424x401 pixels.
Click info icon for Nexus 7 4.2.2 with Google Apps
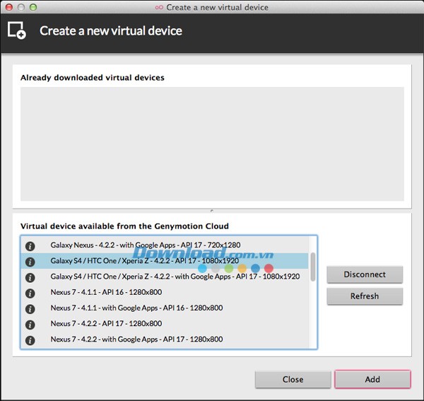pos(30,339)
